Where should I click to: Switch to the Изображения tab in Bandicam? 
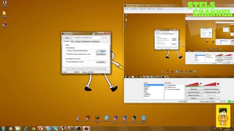86,41
